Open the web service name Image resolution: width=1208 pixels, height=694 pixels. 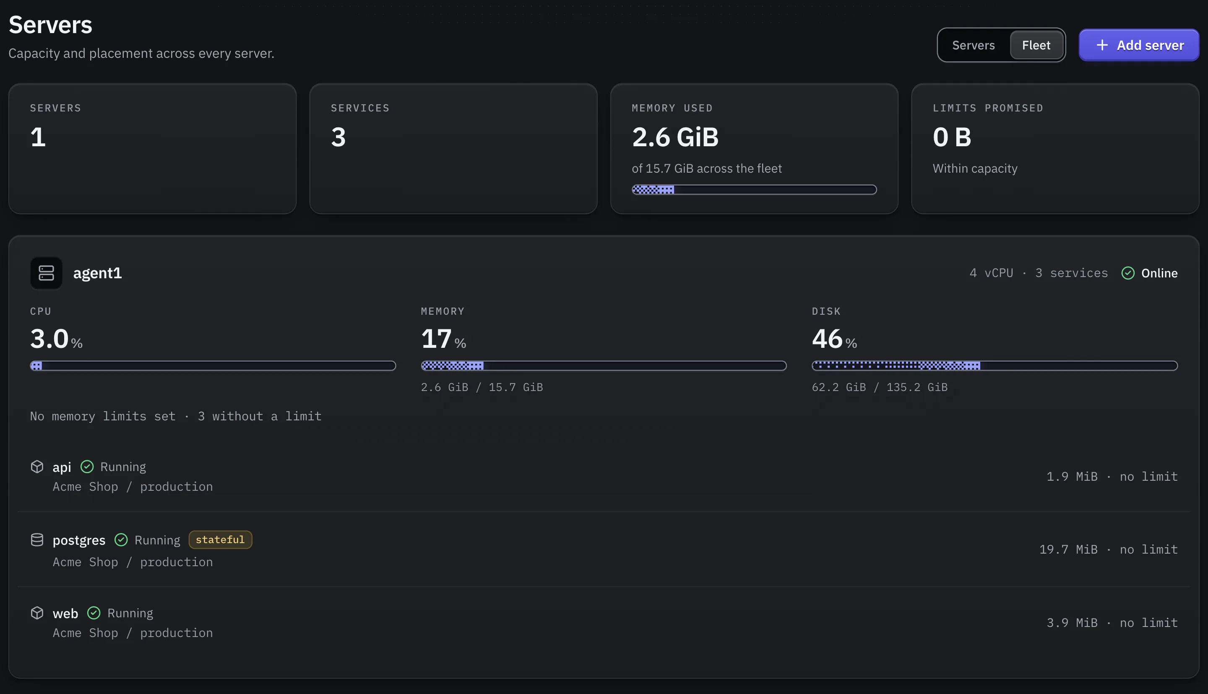[x=65, y=614]
